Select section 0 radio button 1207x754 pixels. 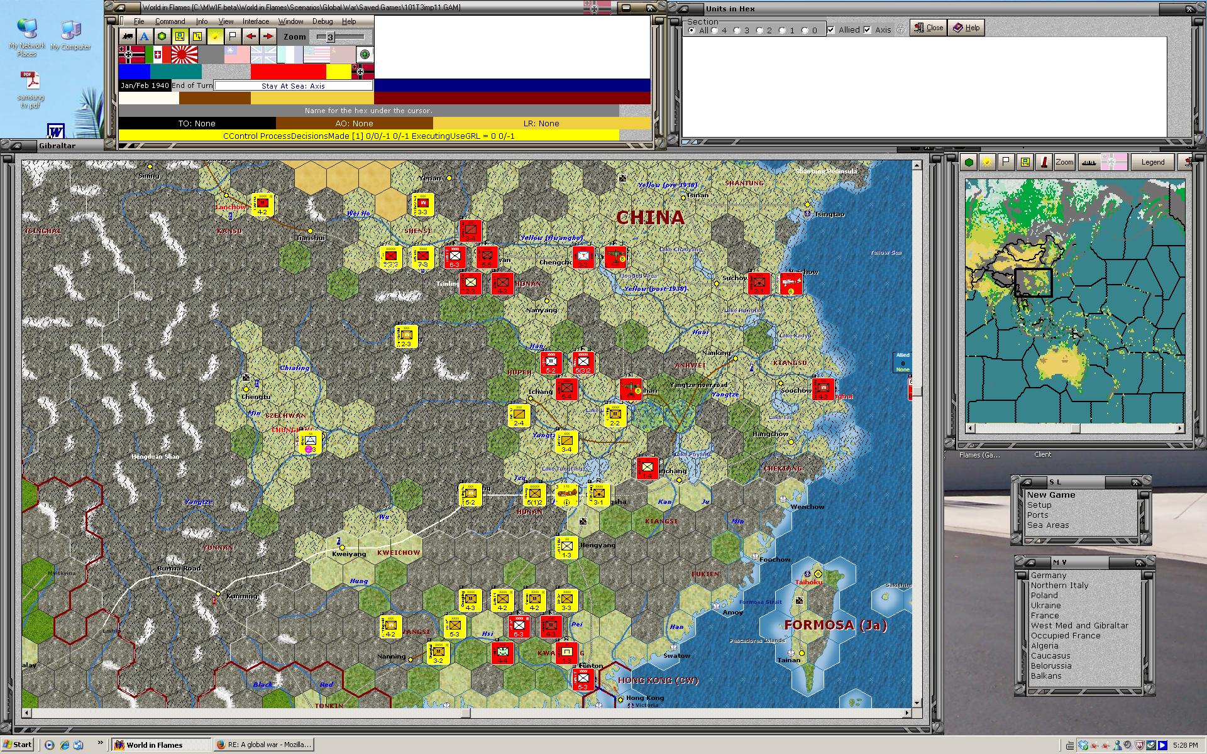coord(805,30)
